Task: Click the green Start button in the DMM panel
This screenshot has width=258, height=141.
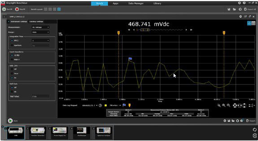Action: click(10, 121)
